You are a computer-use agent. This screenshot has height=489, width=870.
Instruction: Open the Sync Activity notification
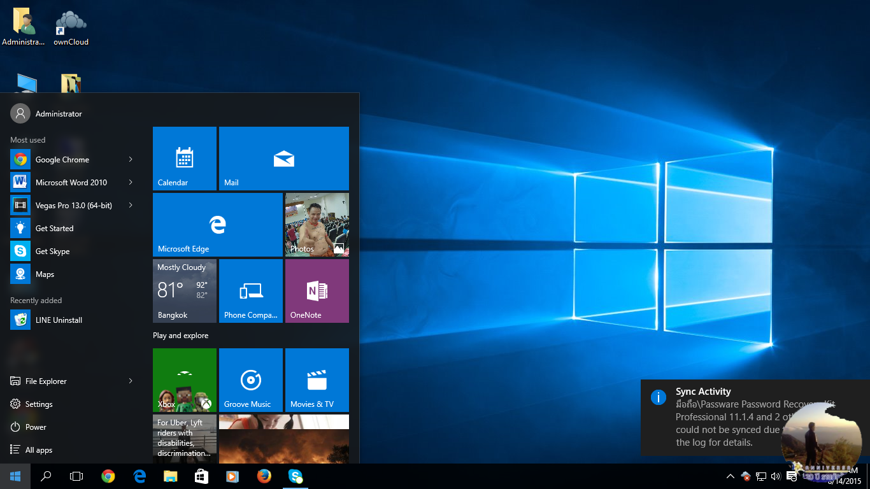(755, 417)
